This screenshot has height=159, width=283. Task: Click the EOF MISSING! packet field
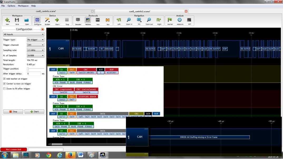tap(112, 71)
